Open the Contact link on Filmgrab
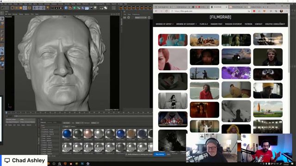Image resolution: width=296 pixels, height=166 pixels. [259, 24]
